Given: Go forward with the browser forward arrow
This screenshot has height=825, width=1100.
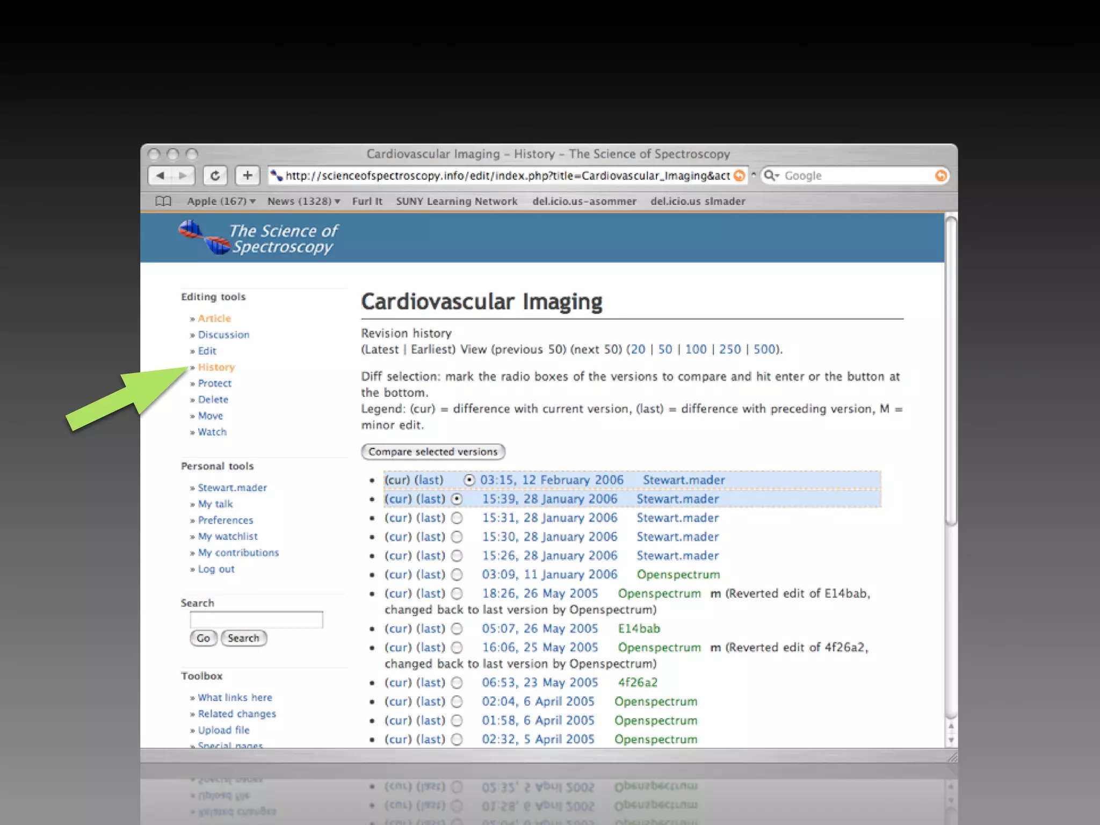Looking at the screenshot, I should pyautogui.click(x=183, y=176).
